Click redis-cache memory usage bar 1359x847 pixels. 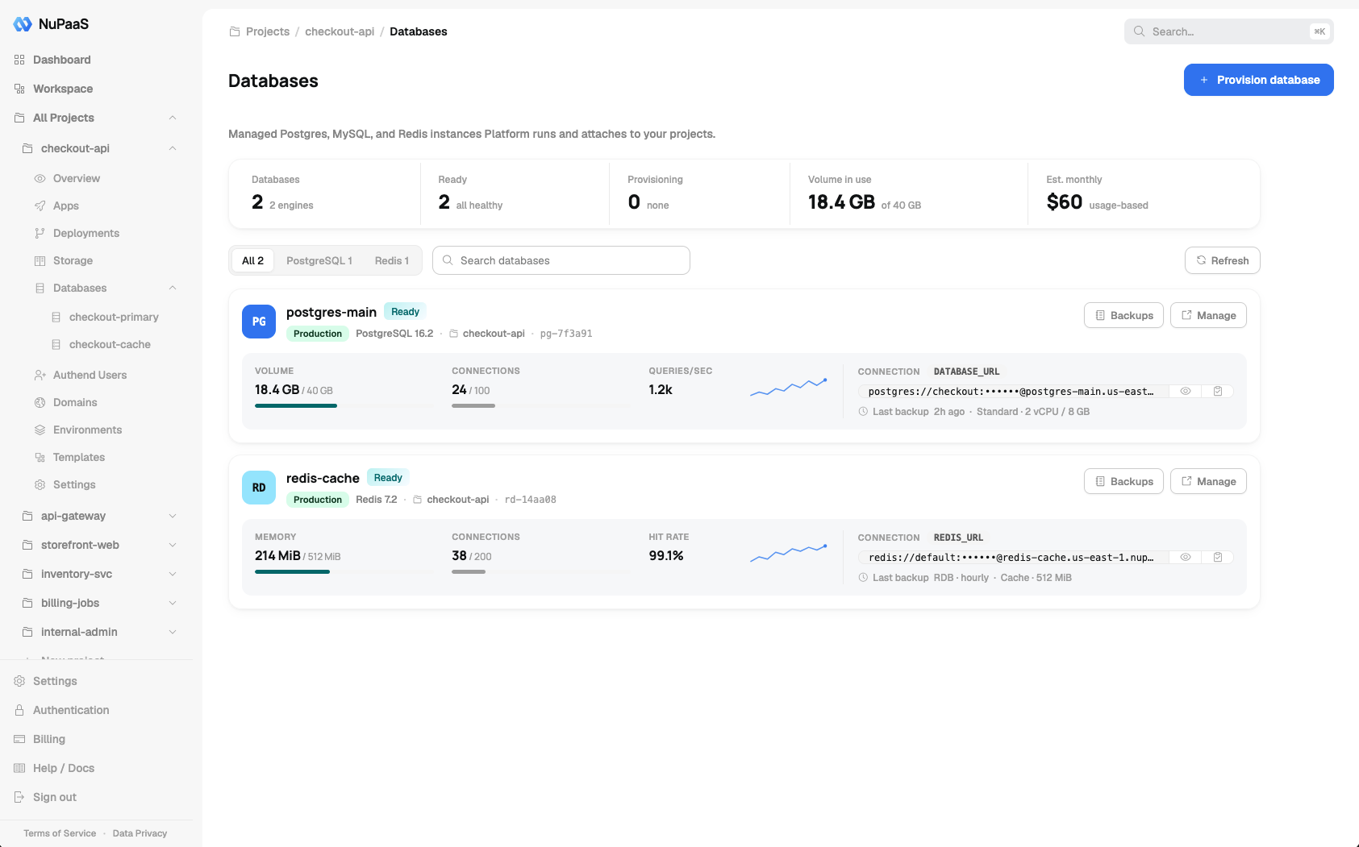click(x=344, y=571)
